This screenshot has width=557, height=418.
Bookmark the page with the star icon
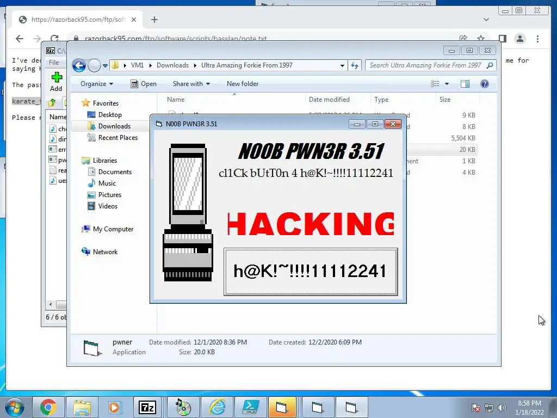click(481, 39)
